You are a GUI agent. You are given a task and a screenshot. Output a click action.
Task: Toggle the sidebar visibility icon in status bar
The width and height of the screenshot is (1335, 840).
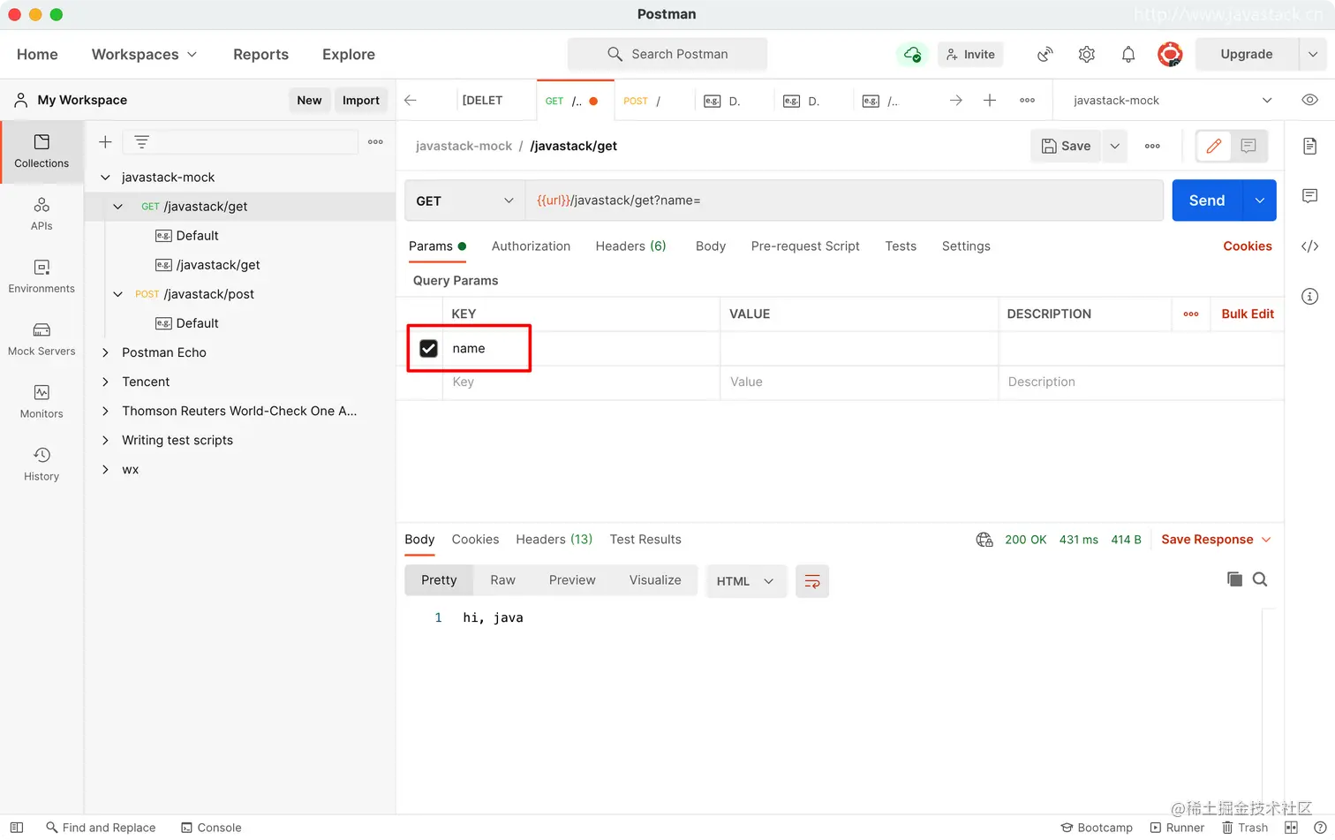click(x=16, y=828)
